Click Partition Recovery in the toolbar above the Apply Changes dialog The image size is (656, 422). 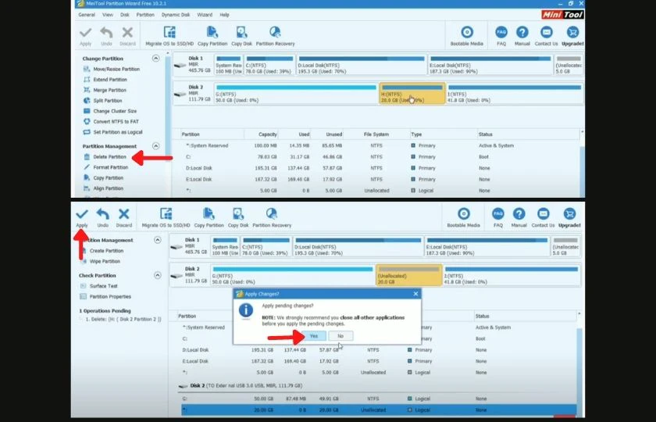[272, 218]
